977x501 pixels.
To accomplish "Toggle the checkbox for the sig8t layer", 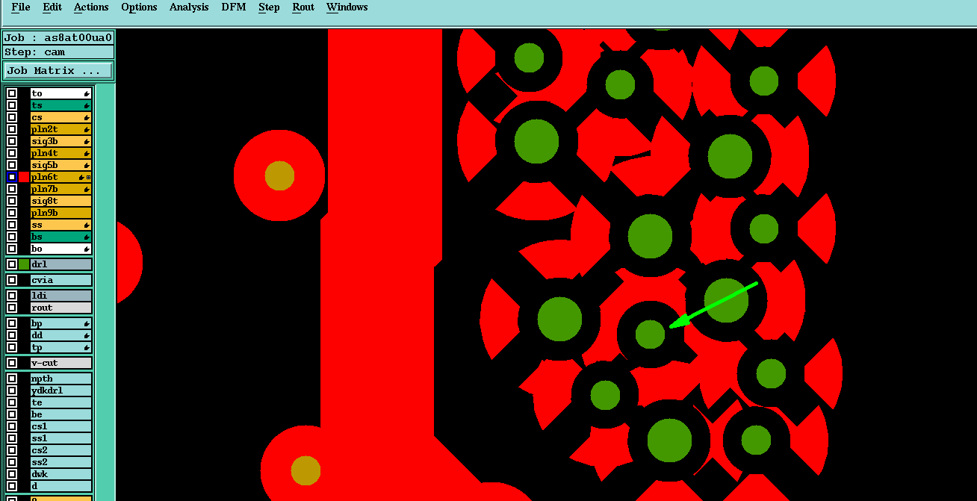I will (12, 201).
